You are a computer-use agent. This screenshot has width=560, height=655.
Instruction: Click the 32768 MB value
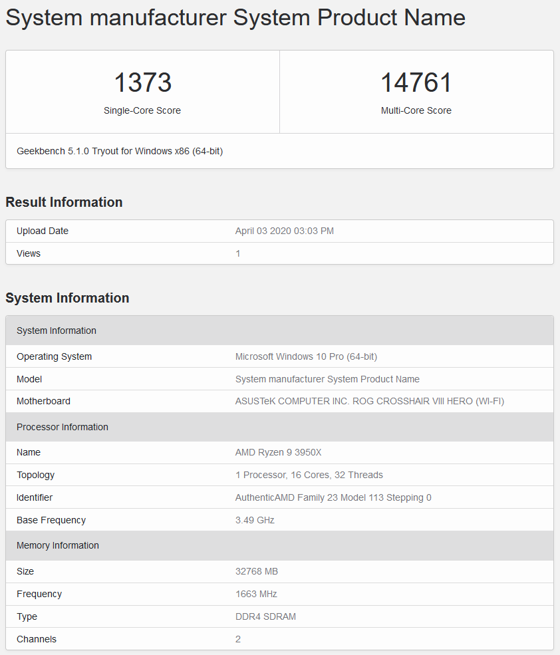click(x=257, y=571)
